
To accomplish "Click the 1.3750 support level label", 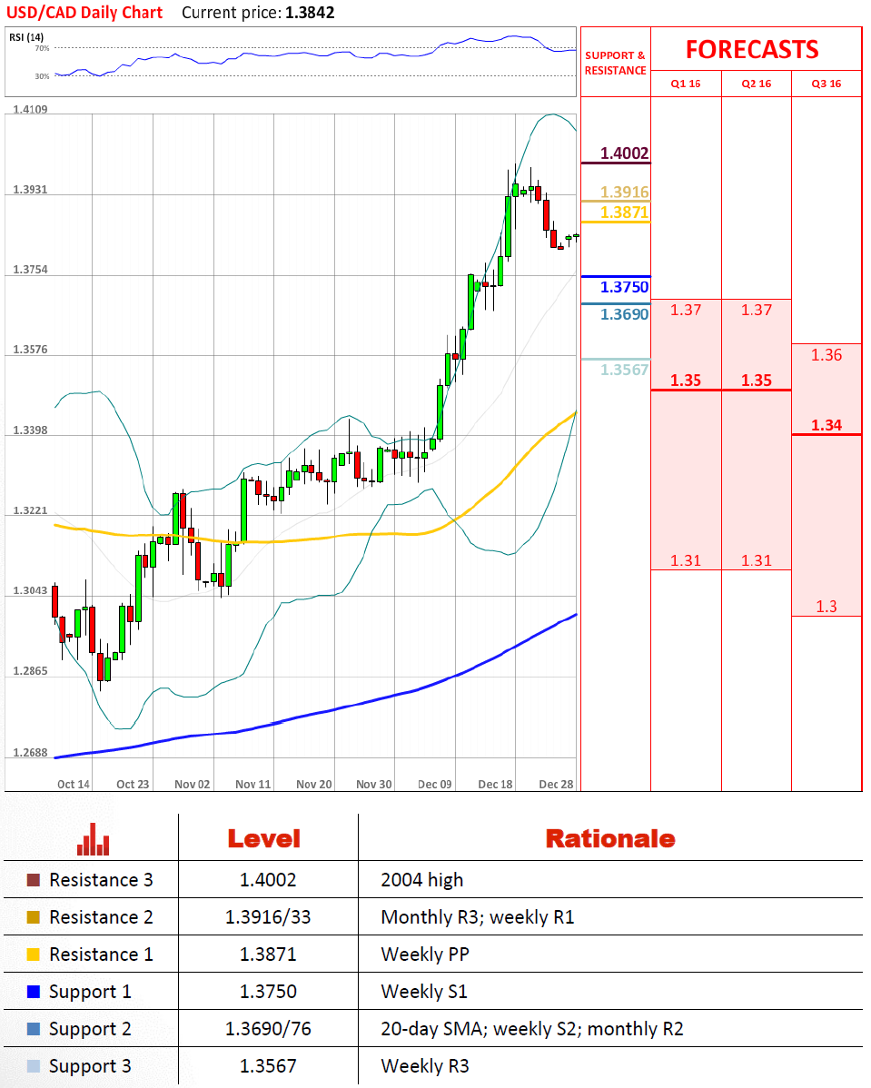I will click(625, 287).
